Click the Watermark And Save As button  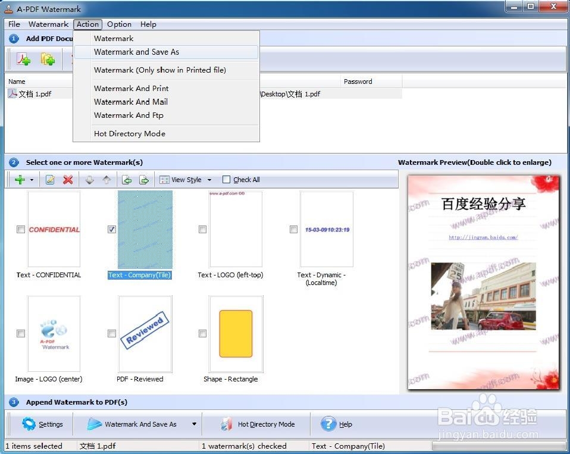pos(132,424)
